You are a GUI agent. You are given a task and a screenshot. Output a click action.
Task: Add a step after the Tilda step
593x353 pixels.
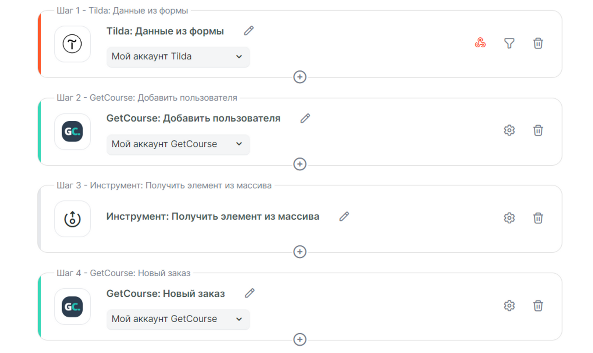299,77
